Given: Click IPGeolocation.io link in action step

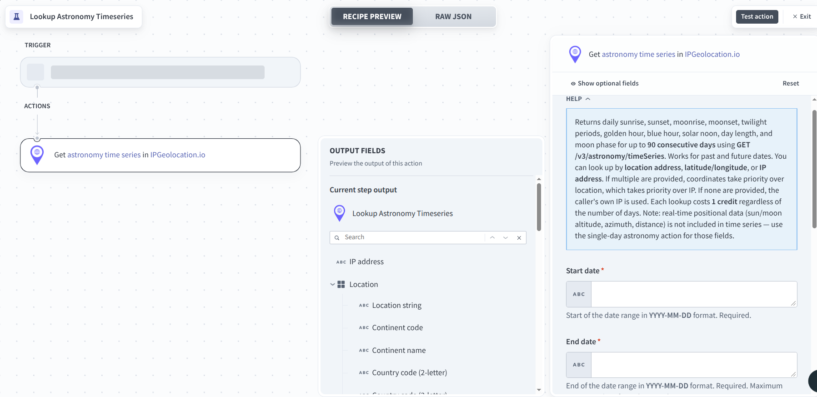Looking at the screenshot, I should click(x=178, y=155).
